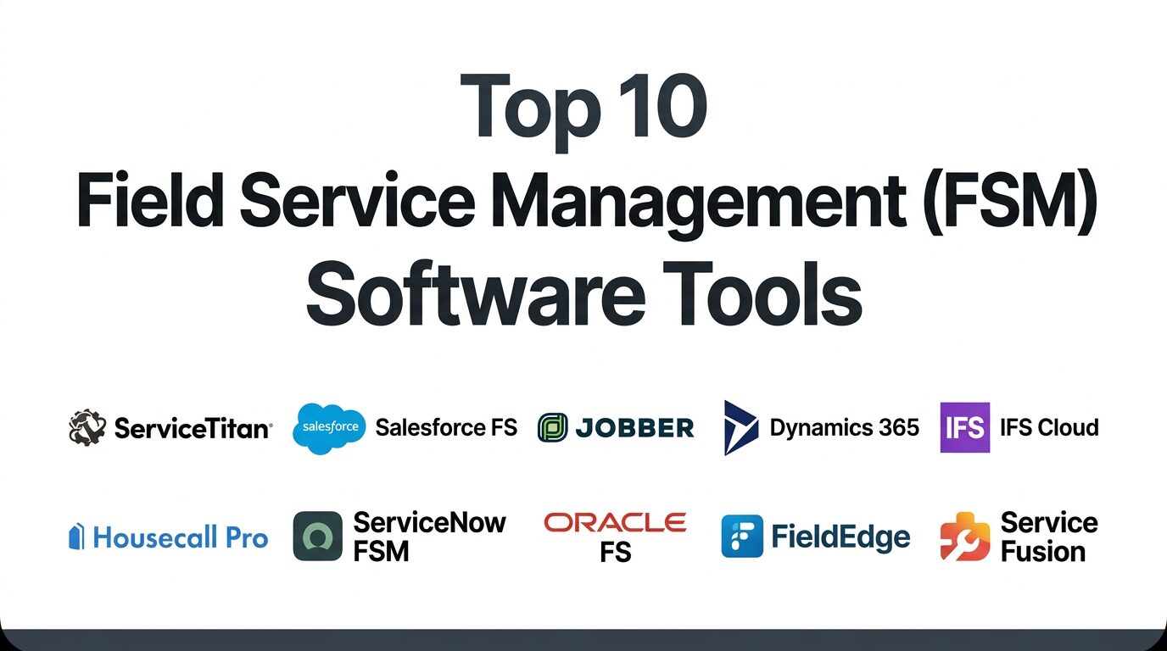1167x651 pixels.
Task: Choose the Dynamics 365 arrow logo
Action: [x=740, y=427]
